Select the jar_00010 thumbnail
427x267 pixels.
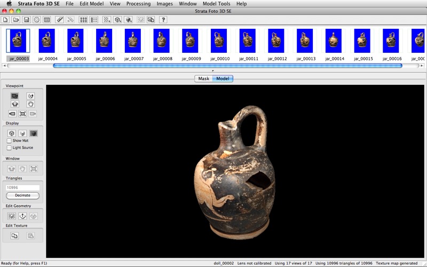[x=219, y=41]
